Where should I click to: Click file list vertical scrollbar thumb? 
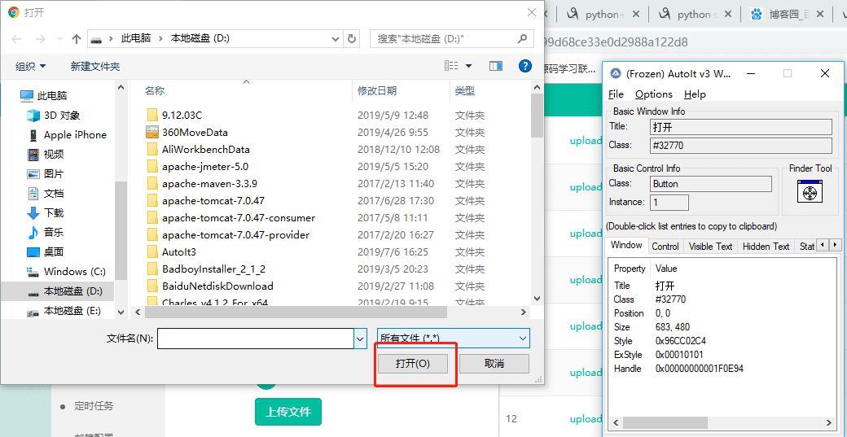[537, 116]
